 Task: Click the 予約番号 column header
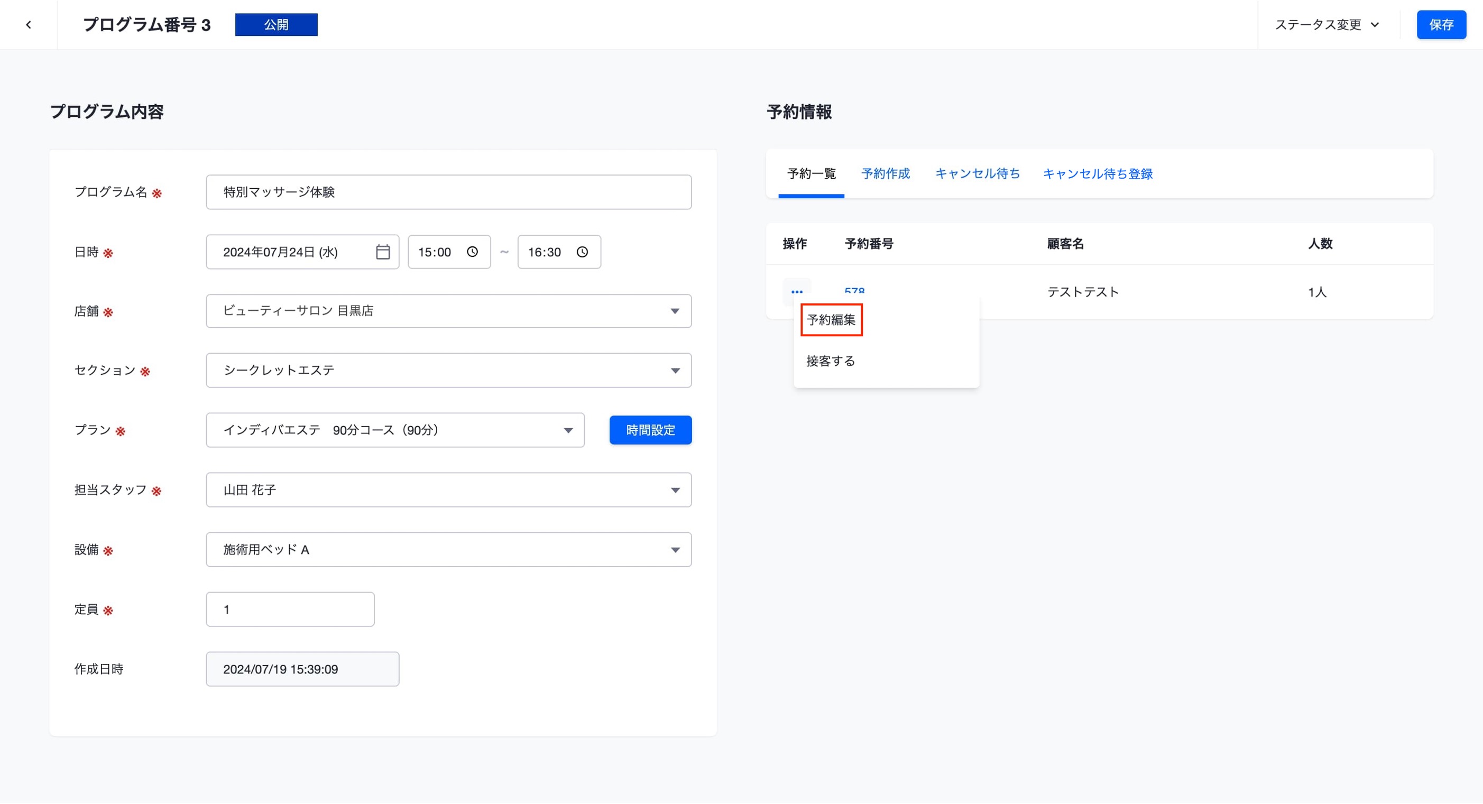tap(869, 244)
